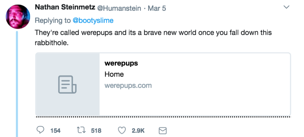Click the Mar 5 timestamp
Image resolution: width=304 pixels, height=137 pixels.
(x=157, y=8)
